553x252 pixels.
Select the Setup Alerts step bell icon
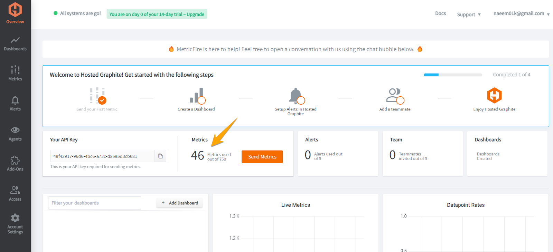[x=297, y=96]
